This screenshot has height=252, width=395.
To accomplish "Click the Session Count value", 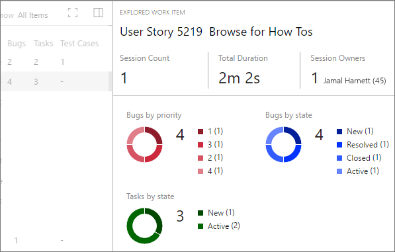I will click(x=124, y=78).
